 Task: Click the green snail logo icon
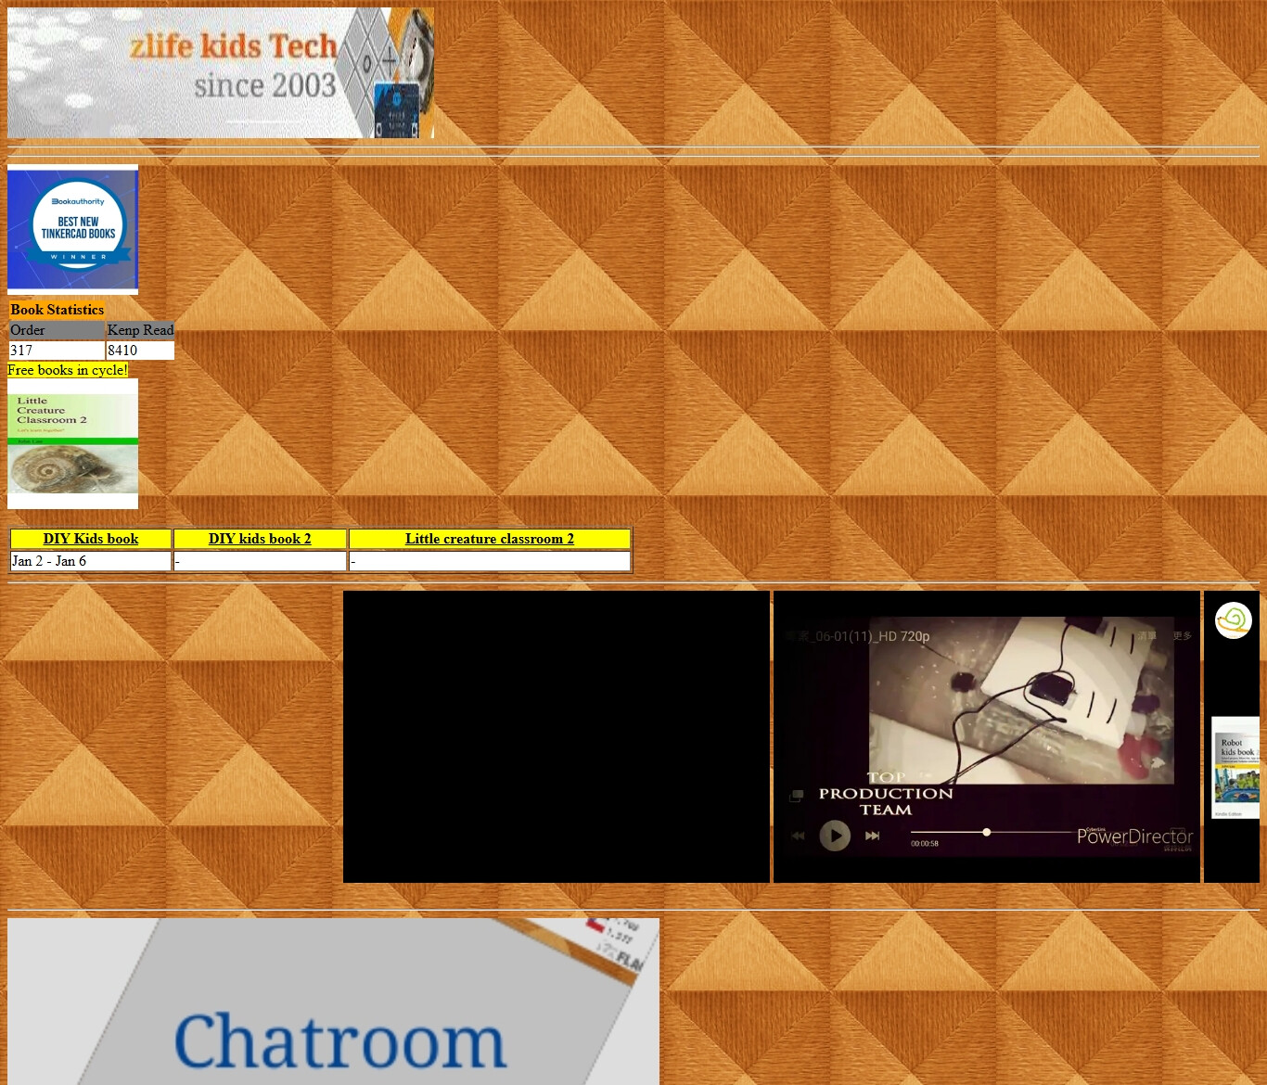(1233, 620)
